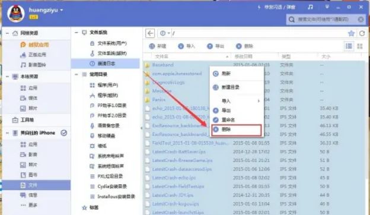This screenshot has width=370, height=215.
Task: Open the path location dropdown arrow
Action: [169, 33]
